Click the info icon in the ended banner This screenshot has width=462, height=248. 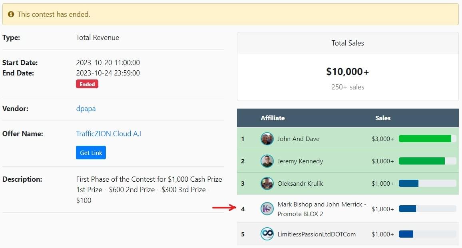click(11, 14)
